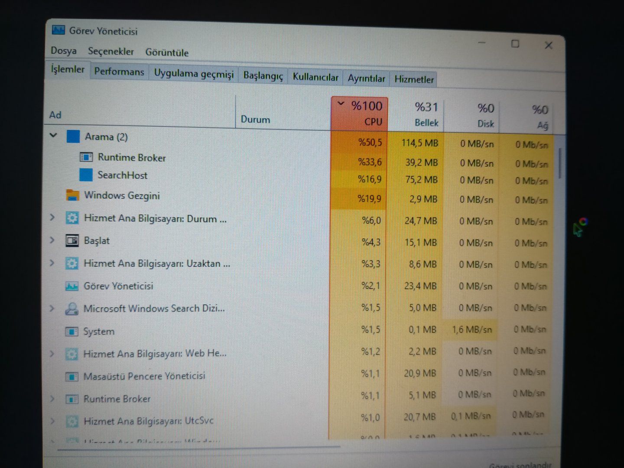The image size is (624, 468).
Task: Switch to the Performans tab
Action: pos(119,71)
